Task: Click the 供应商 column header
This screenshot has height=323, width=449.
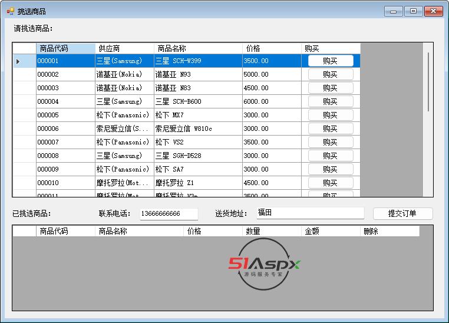Action: (x=124, y=48)
